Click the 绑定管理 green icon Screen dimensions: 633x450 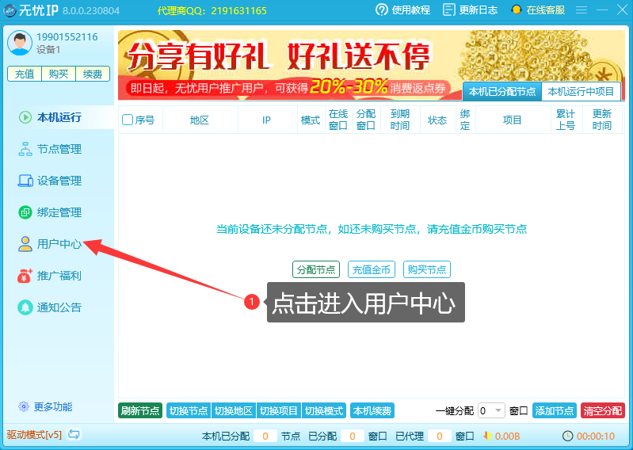pyautogui.click(x=25, y=212)
